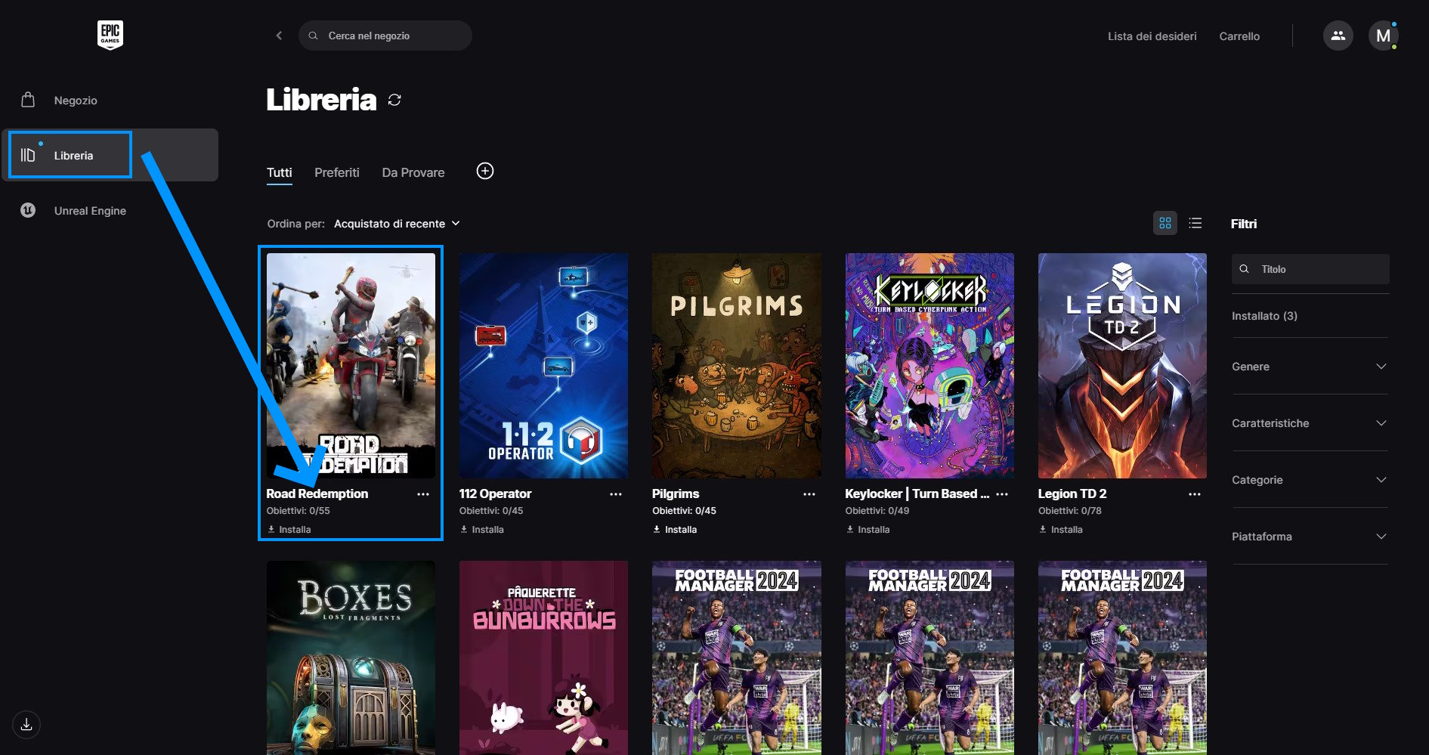Install Legion TD 2
The image size is (1429, 755).
(1061, 530)
